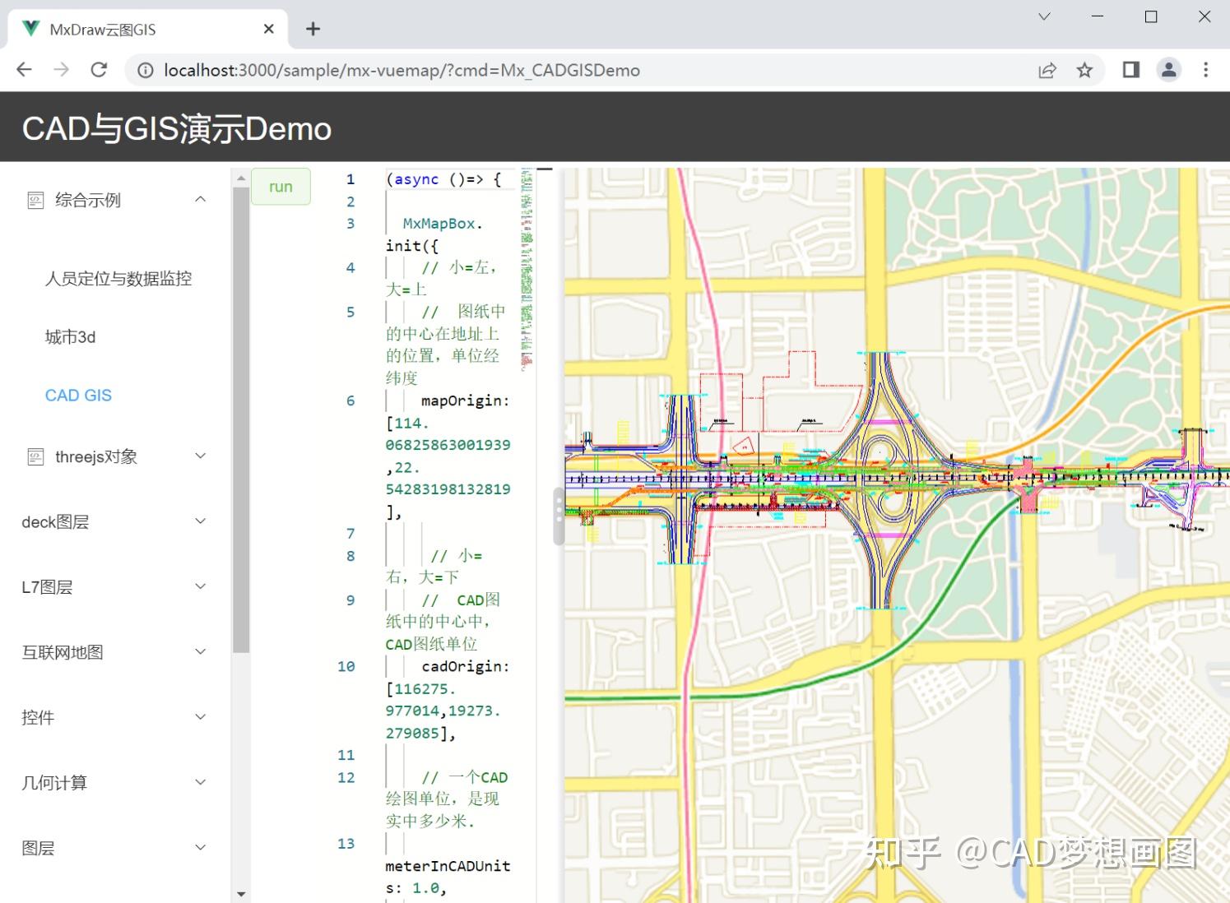Select the threejs对象 panel icon

36,456
